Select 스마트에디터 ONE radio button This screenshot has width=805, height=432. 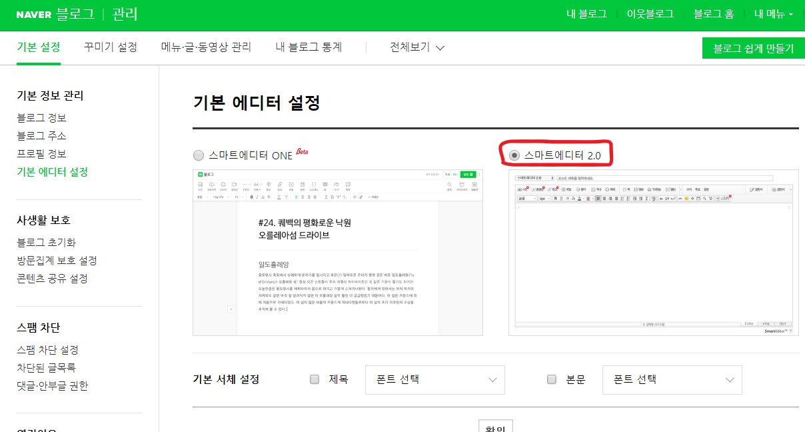coord(199,155)
